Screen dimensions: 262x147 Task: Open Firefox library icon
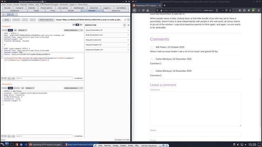tap(240, 10)
